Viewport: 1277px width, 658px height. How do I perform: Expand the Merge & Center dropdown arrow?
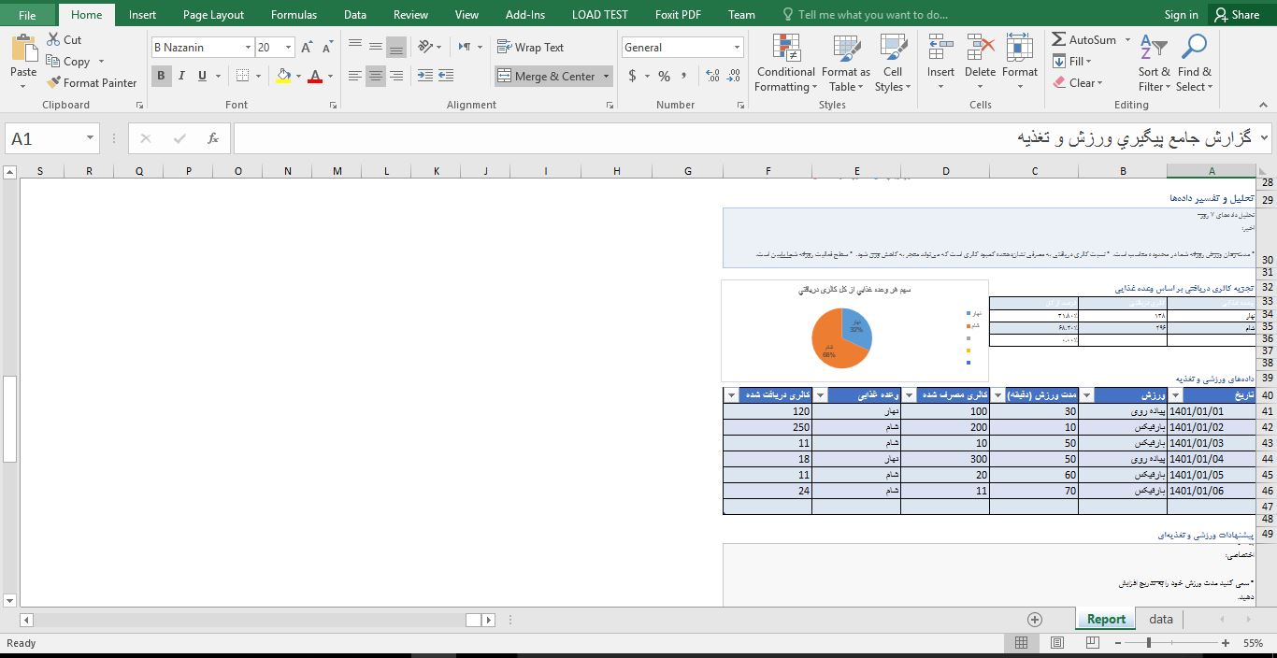[606, 77]
